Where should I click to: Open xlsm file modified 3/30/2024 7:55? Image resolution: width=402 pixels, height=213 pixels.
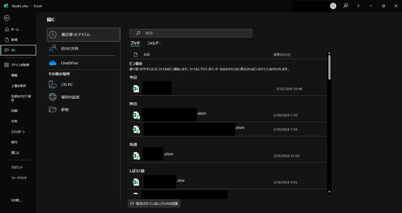point(228,115)
